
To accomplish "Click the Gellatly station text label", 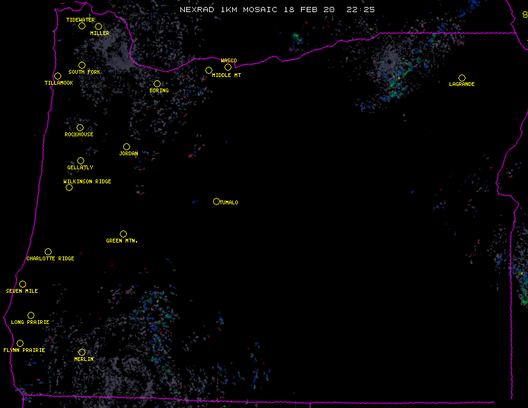I will 80,168.
